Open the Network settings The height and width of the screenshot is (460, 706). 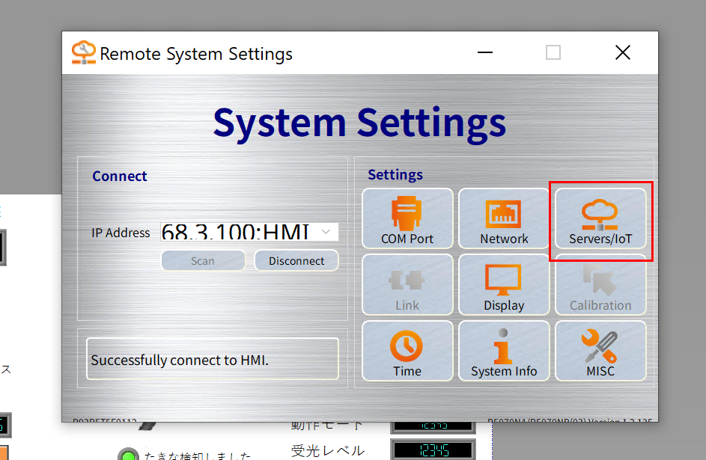tap(504, 218)
